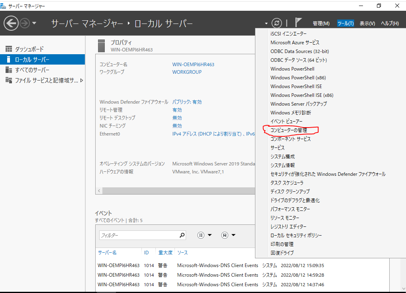
Task: Open Windows PowerShell (x86)
Action: pos(298,78)
